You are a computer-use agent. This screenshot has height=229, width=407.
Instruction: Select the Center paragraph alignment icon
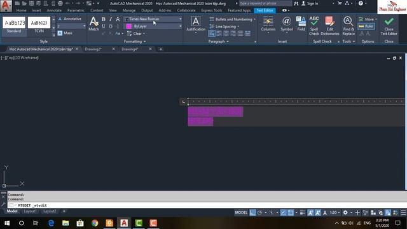pyautogui.click(x=226, y=34)
